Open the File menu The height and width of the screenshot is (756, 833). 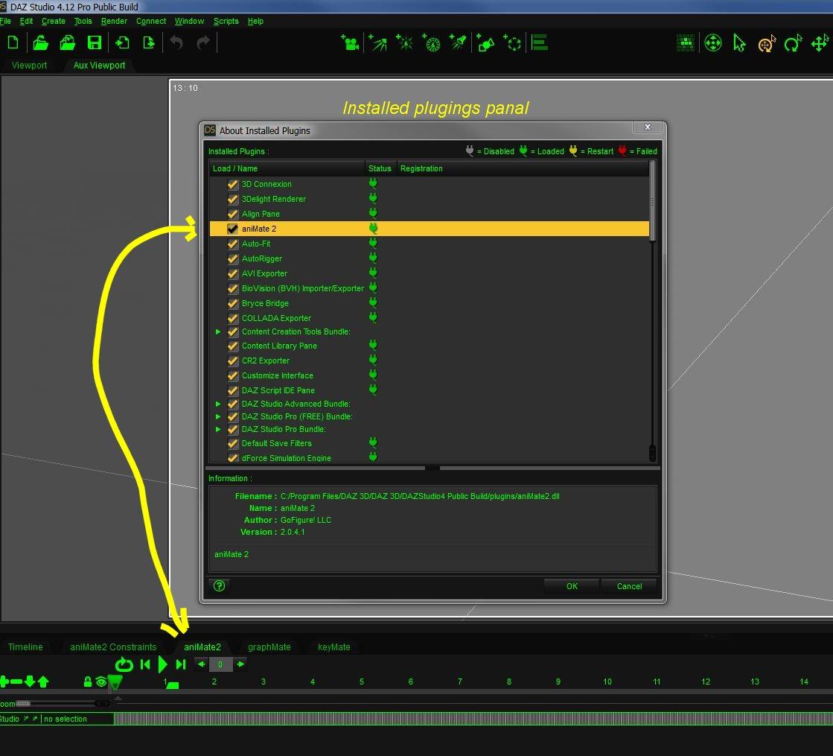5,22
